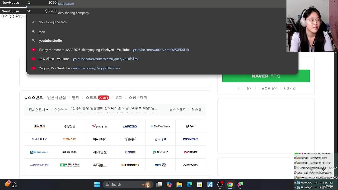
Task: Open the North Korea missile headline (北, 李대통령...)
Action: coord(114,108)
